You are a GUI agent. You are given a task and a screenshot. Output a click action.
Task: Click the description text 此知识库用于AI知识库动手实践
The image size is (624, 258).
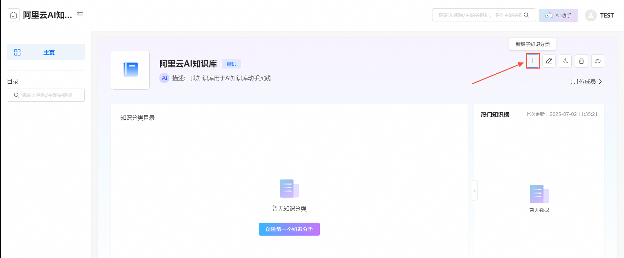tap(231, 78)
